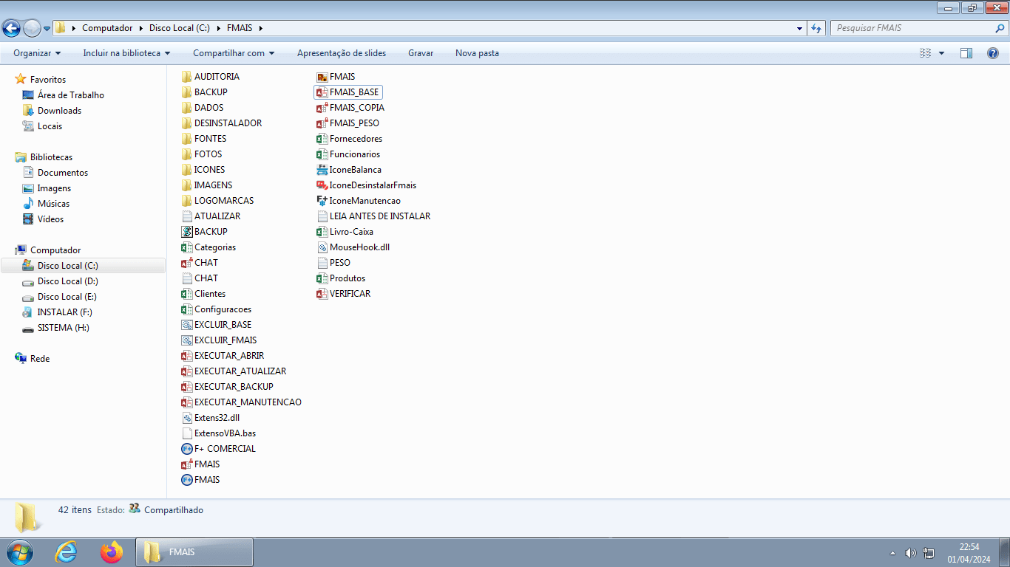Click Apresentação de slides in the toolbar

(x=342, y=53)
